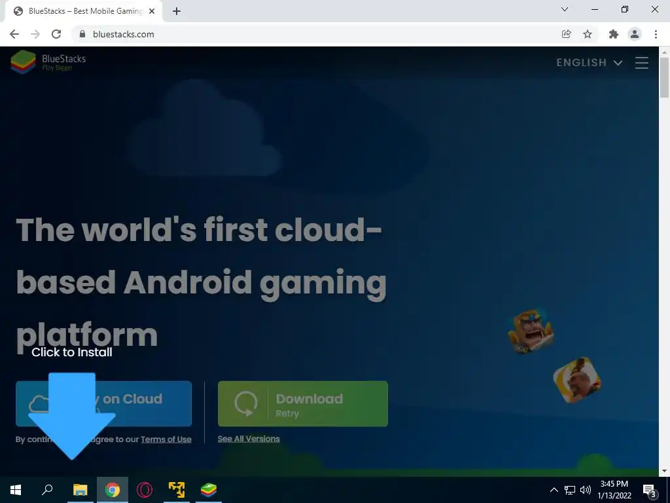Image resolution: width=670 pixels, height=503 pixels.
Task: Open the hamburger menu on BlueStacks page
Action: coord(641,63)
